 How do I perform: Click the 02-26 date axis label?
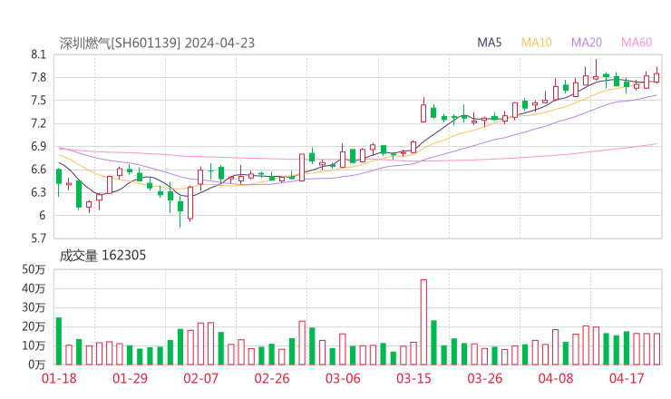(x=272, y=378)
